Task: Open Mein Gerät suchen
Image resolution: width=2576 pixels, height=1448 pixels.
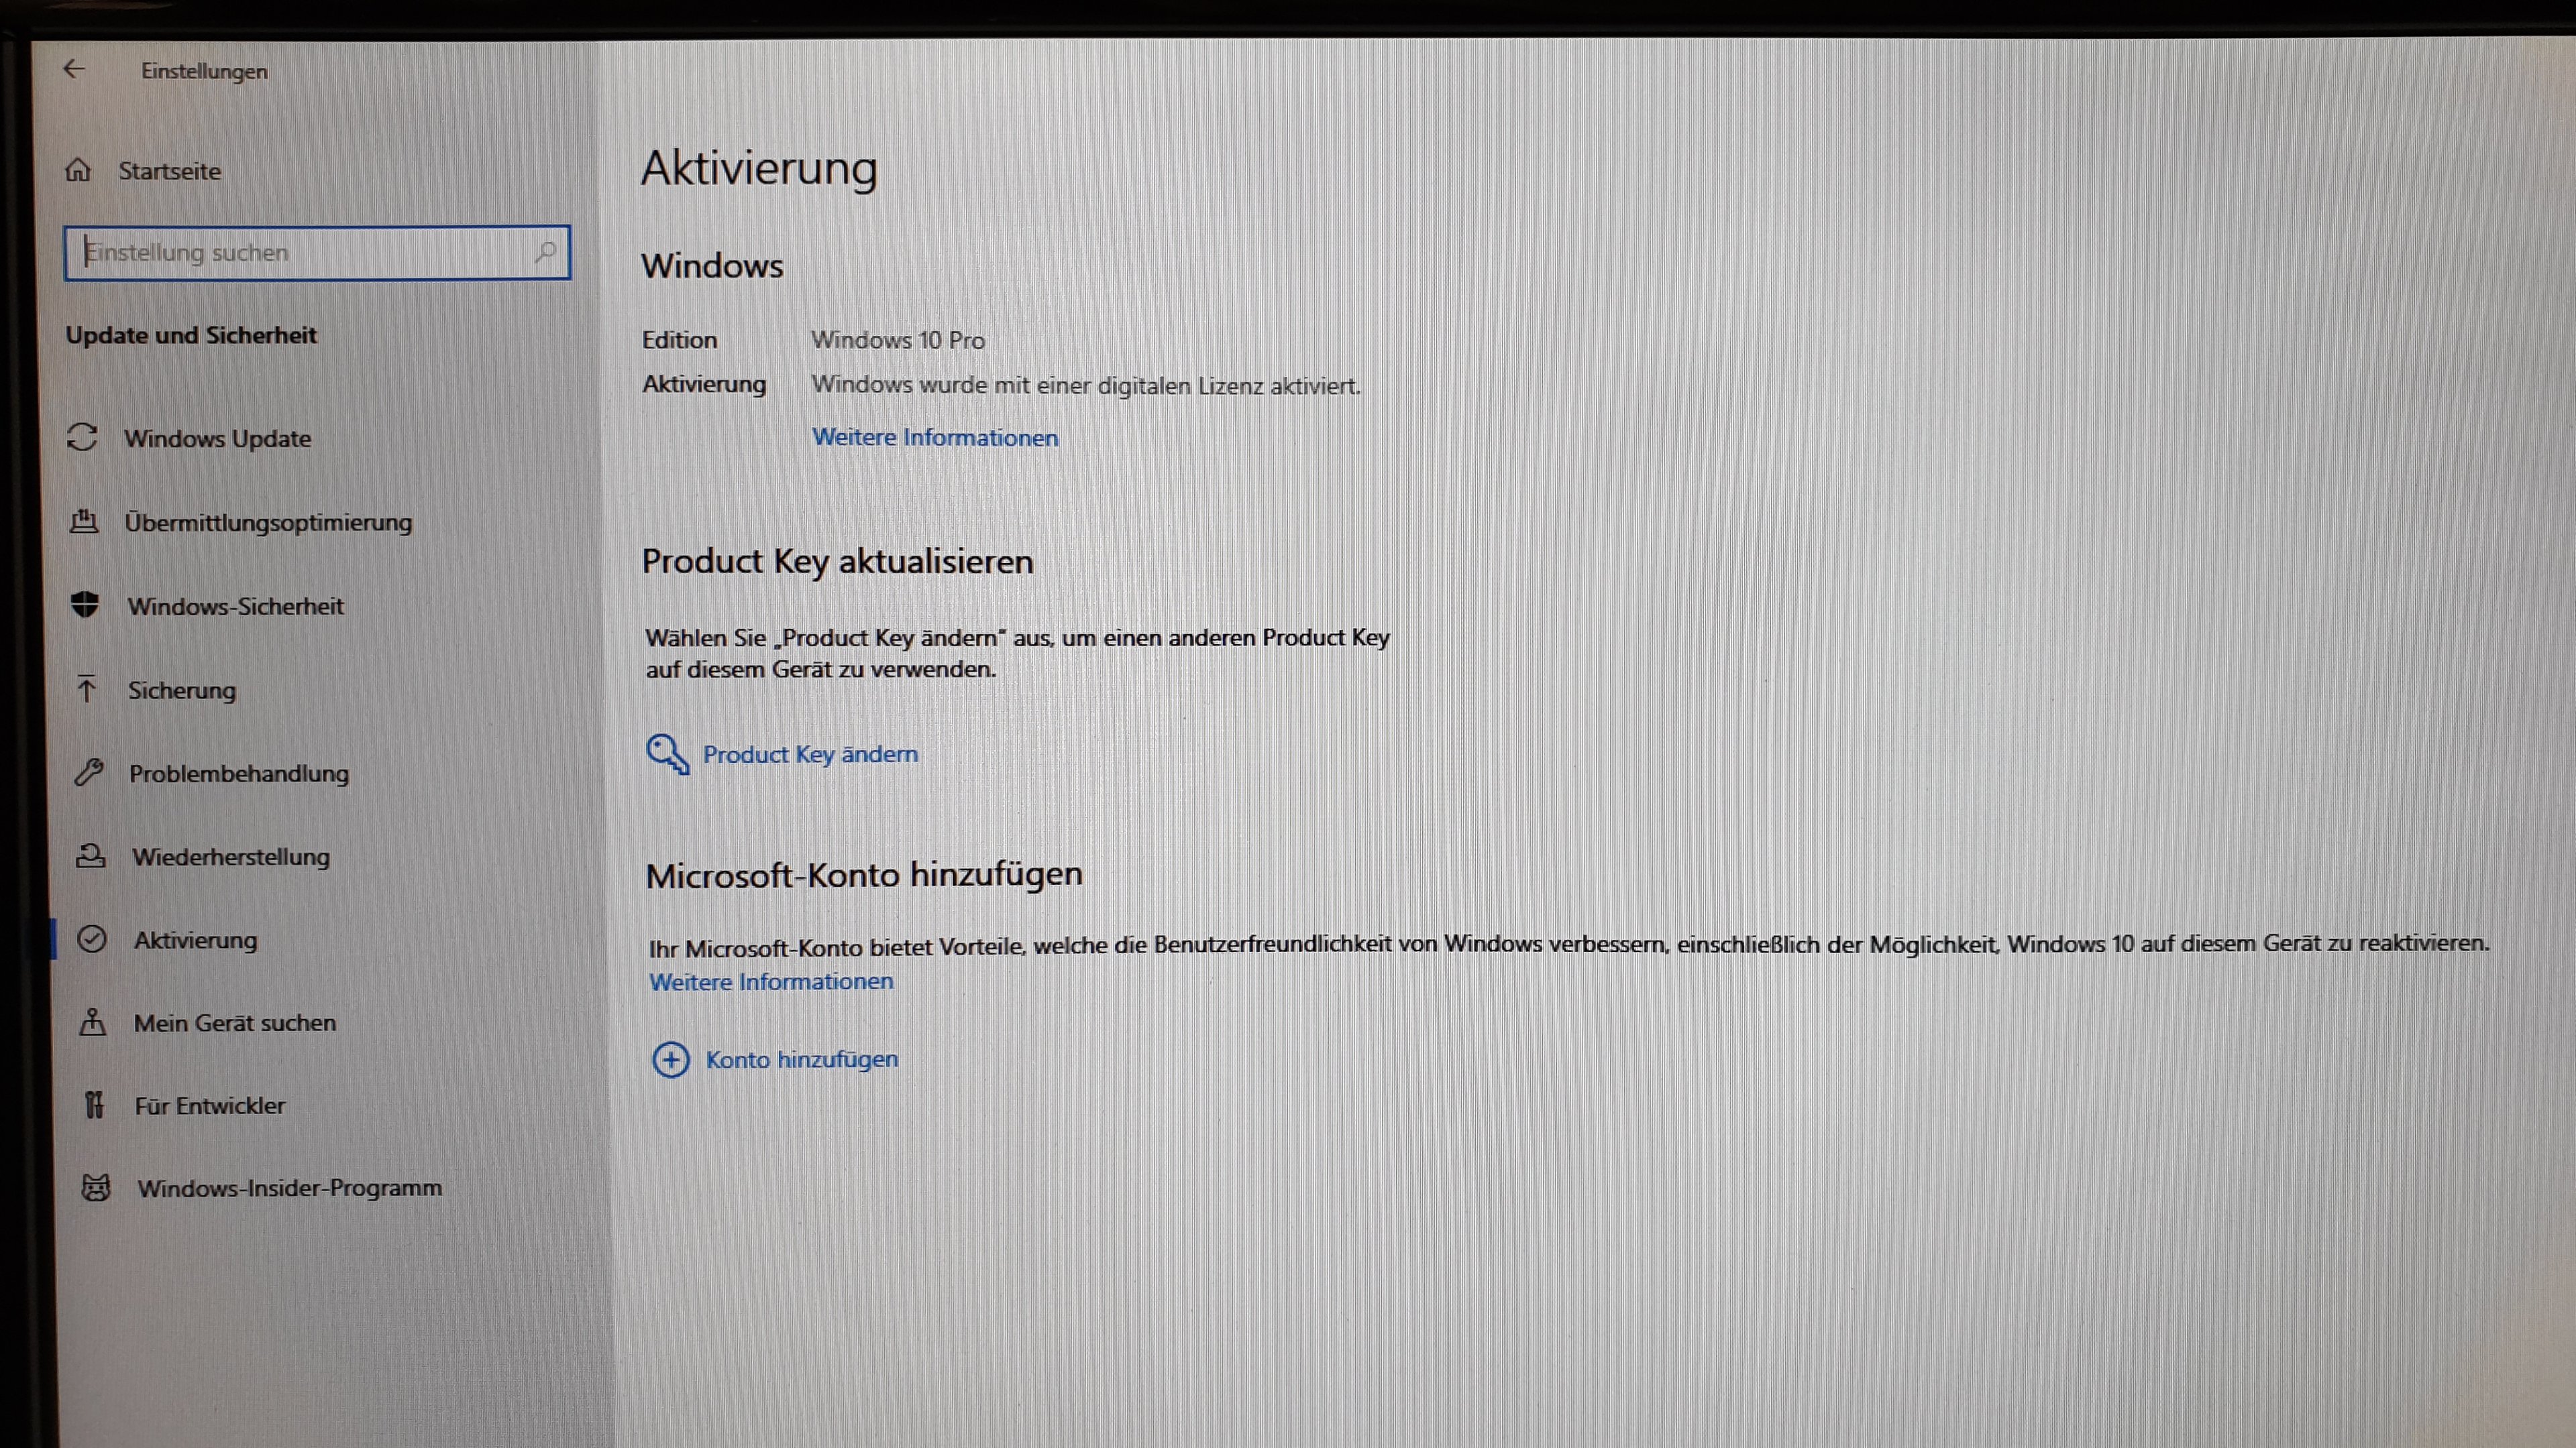Action: pyautogui.click(x=235, y=1022)
